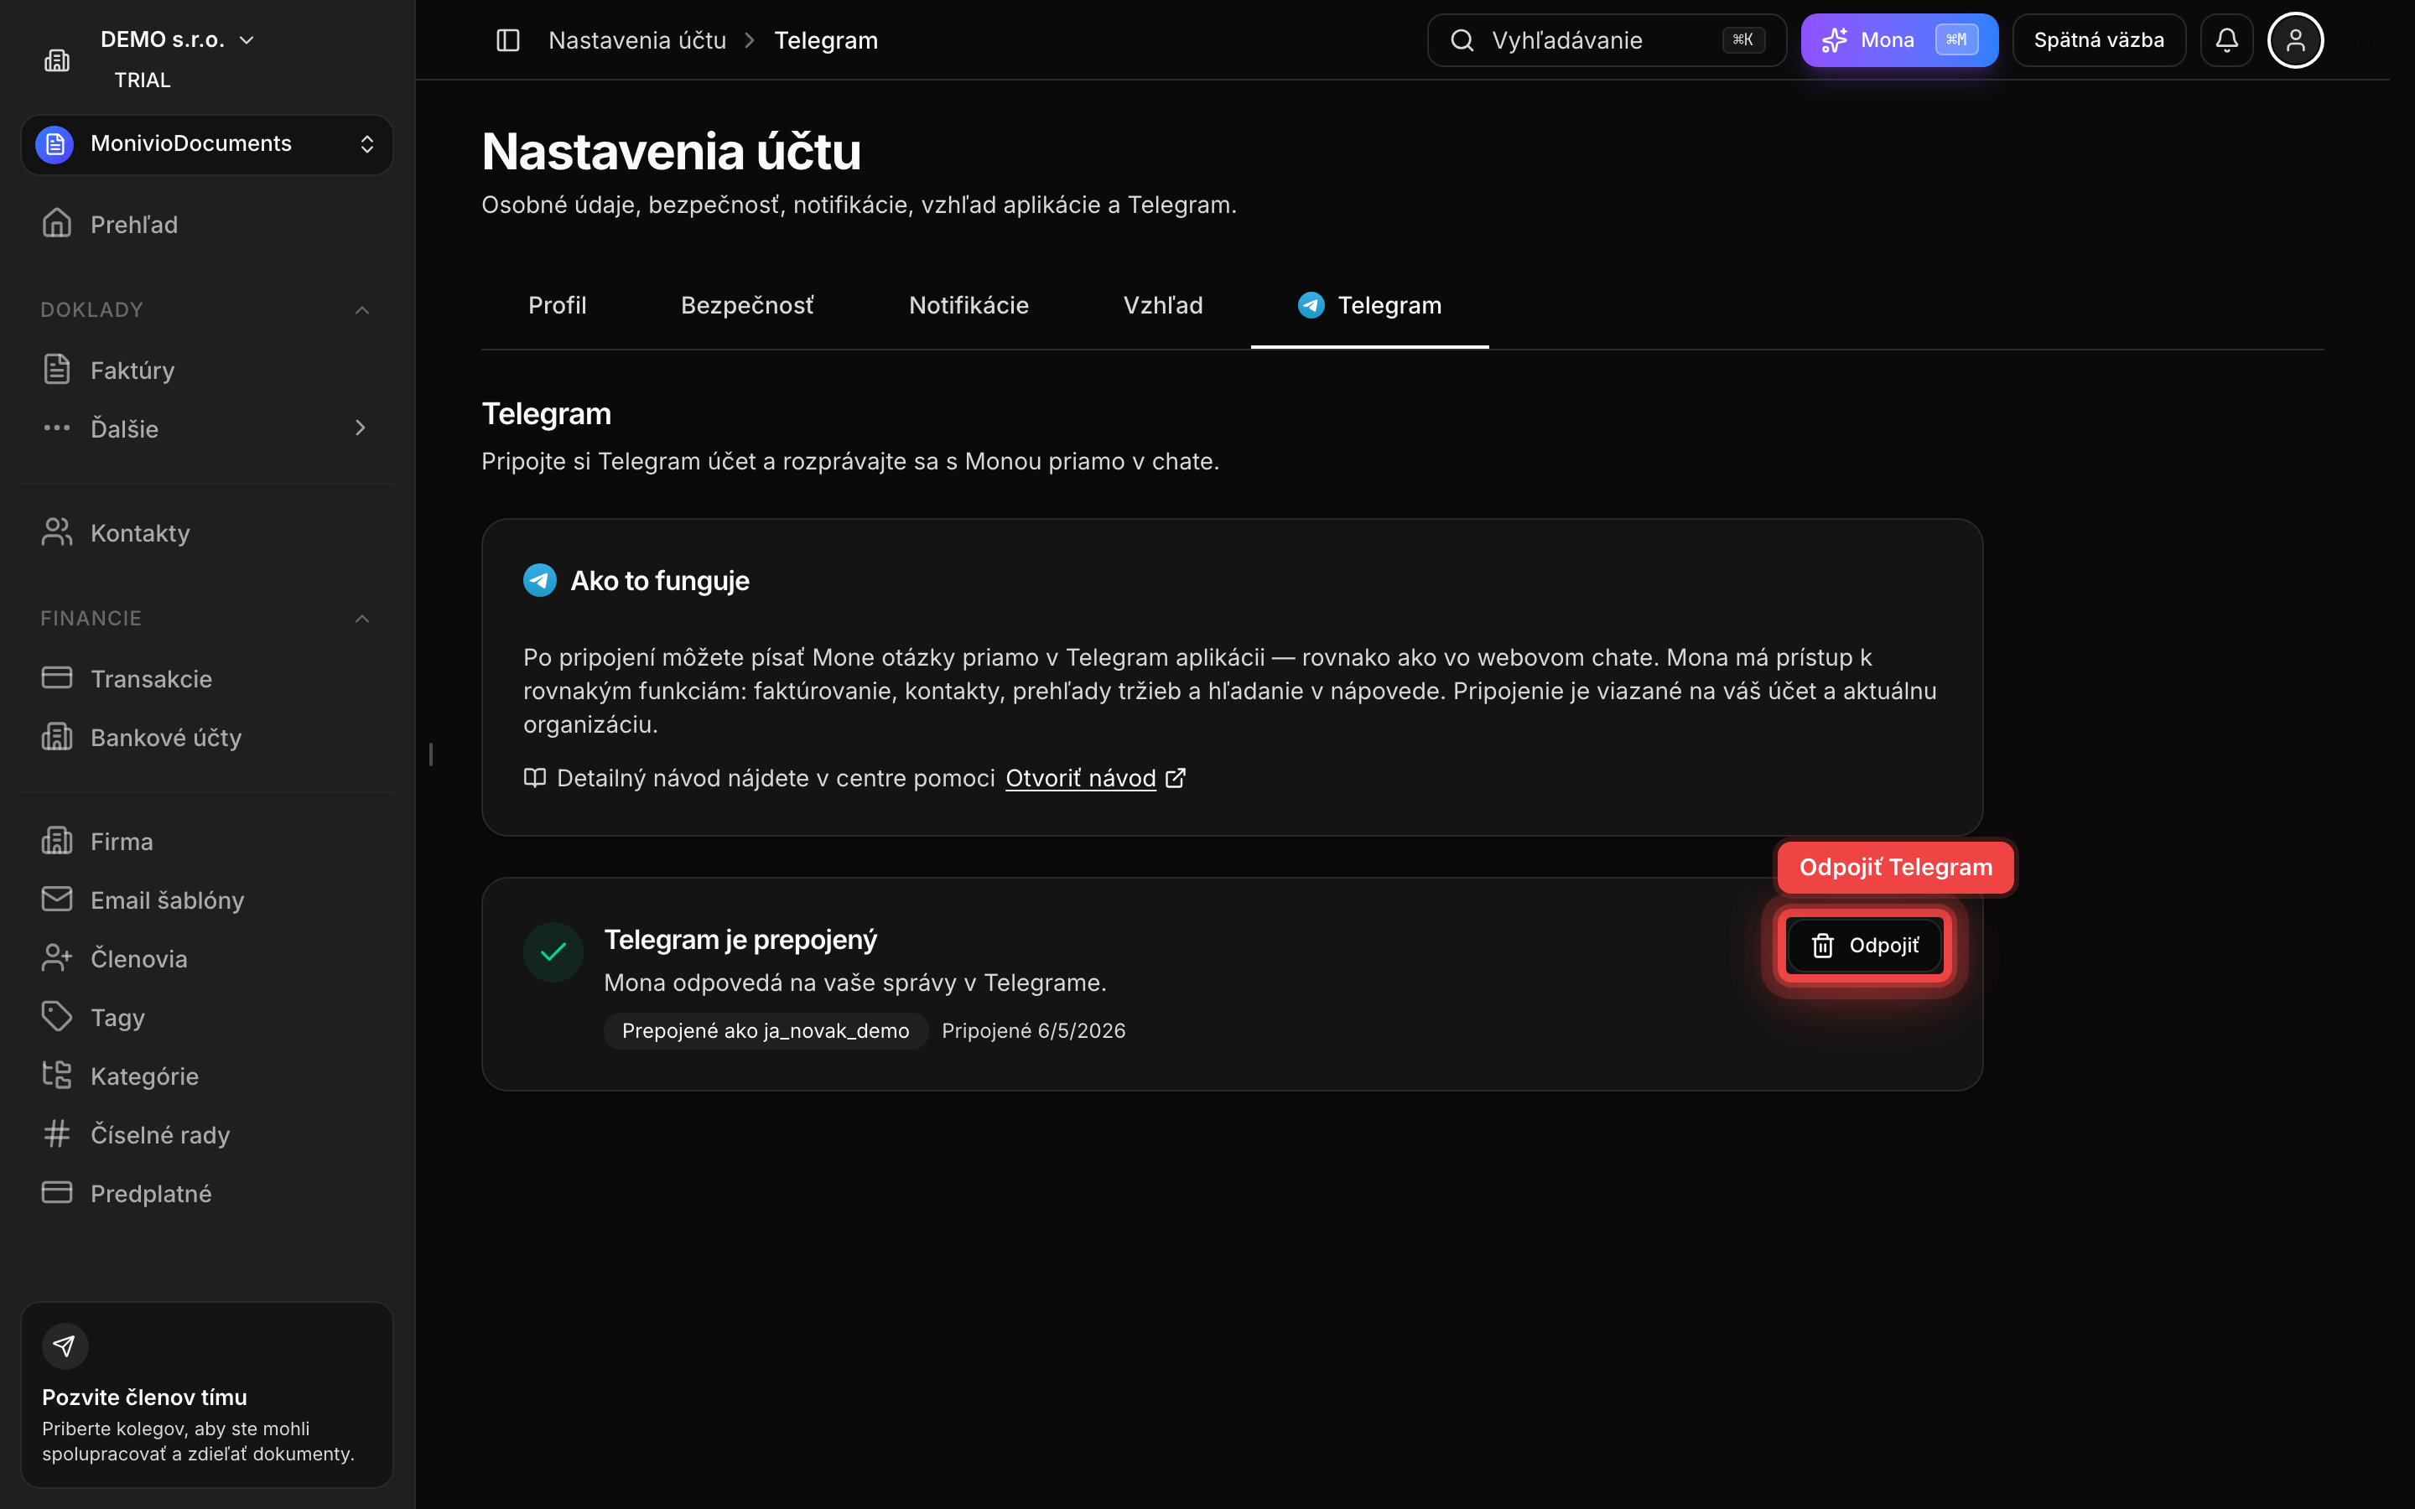
Task: Open the DEMO s.r.o. organization dropdown
Action: 178,40
